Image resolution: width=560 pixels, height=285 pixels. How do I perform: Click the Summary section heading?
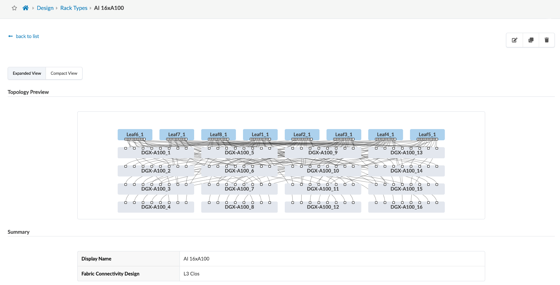(x=19, y=232)
